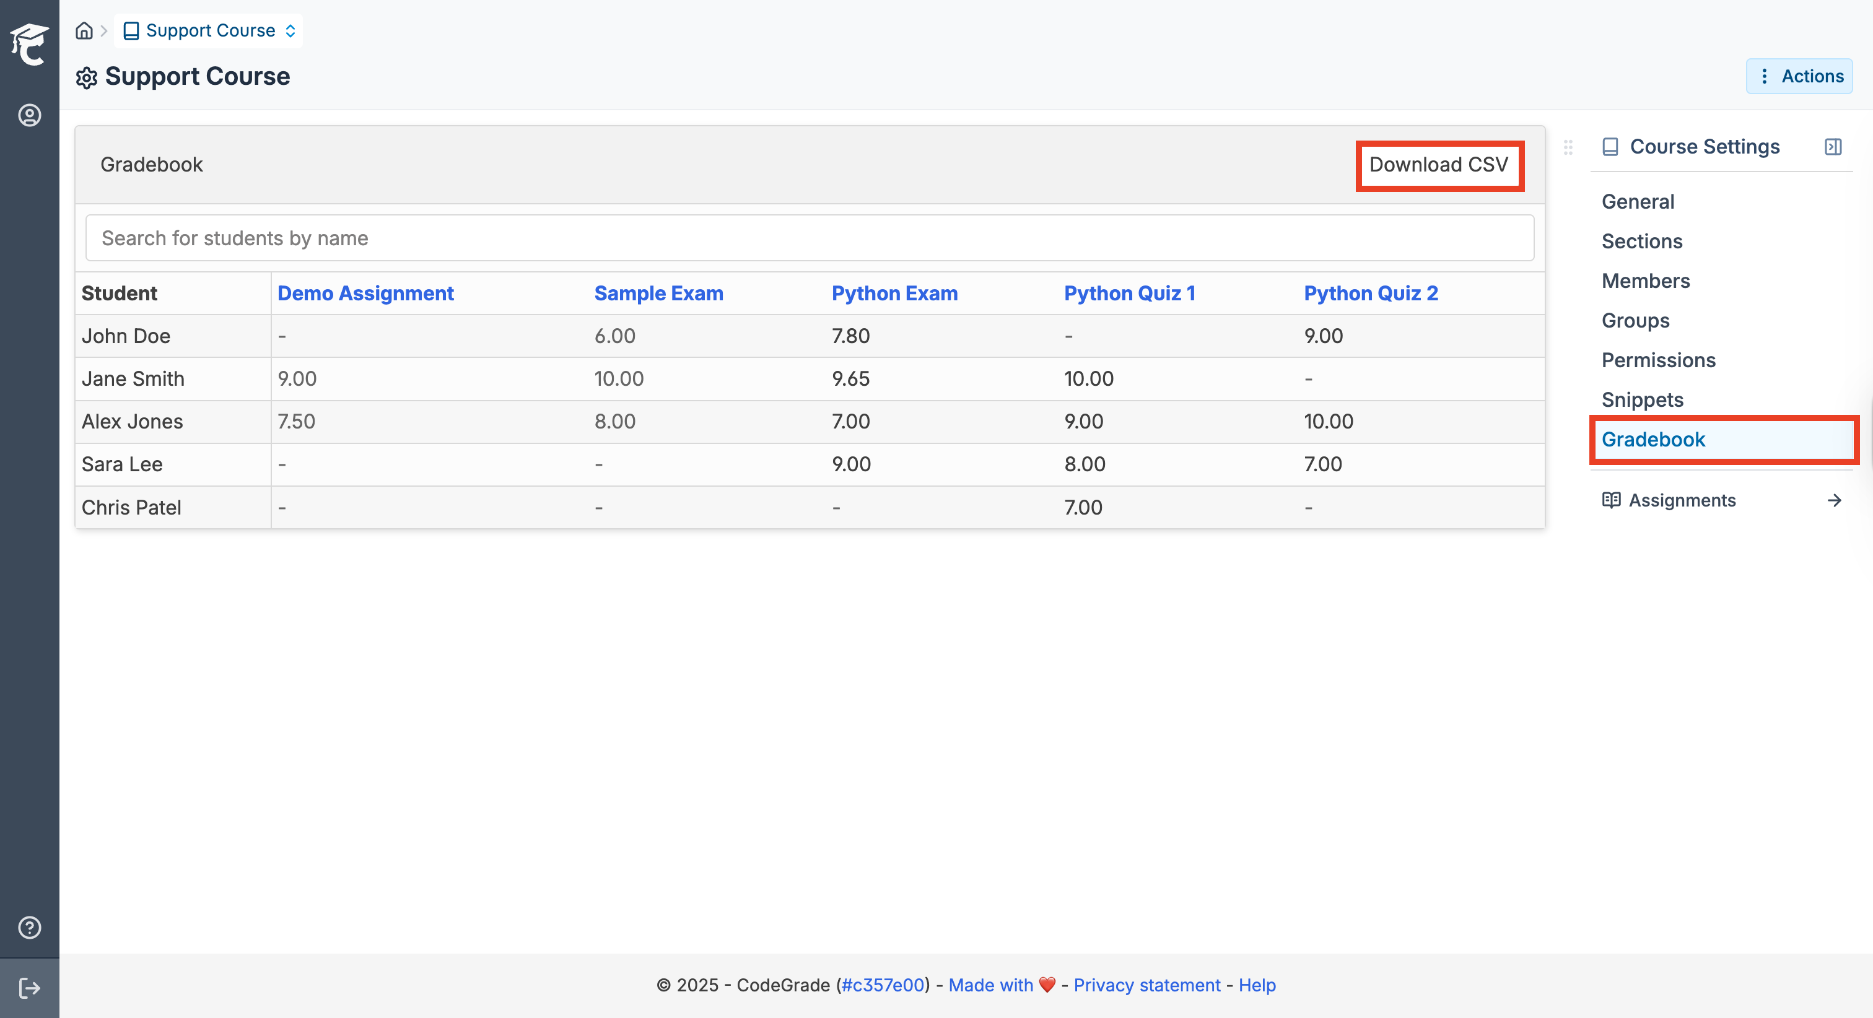Open the user profile icon in sidebar

[x=29, y=115]
